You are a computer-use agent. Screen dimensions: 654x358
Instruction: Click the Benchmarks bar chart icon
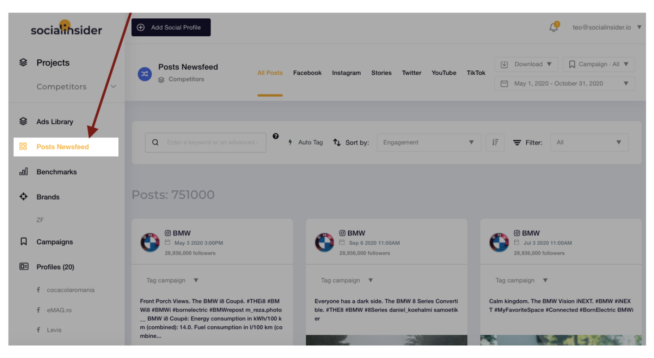[x=23, y=171]
